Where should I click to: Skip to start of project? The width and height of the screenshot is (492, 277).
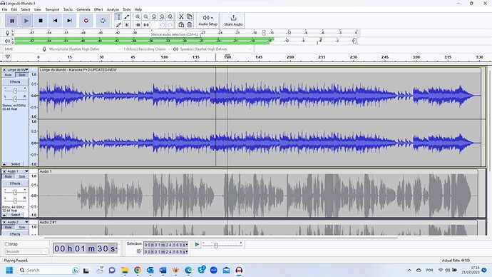(x=55, y=21)
